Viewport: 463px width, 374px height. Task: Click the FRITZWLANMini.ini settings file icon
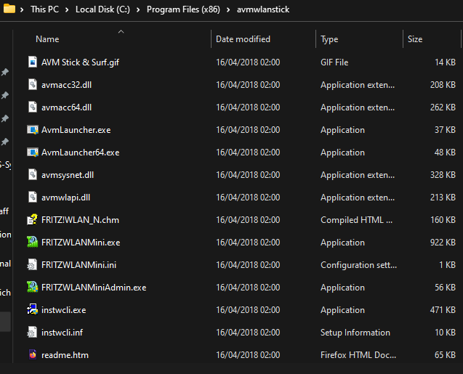click(33, 264)
